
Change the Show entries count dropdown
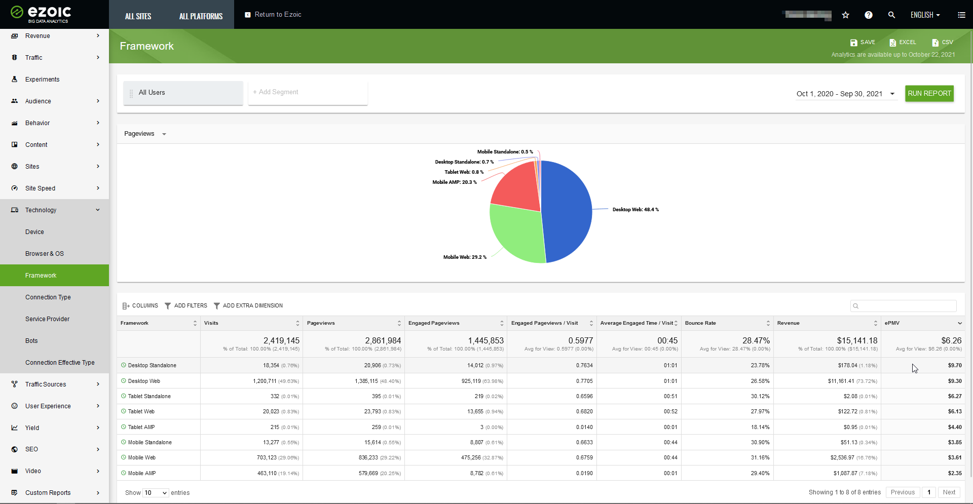click(x=156, y=493)
